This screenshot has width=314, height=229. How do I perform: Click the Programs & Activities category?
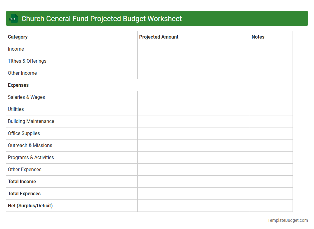click(x=31, y=157)
